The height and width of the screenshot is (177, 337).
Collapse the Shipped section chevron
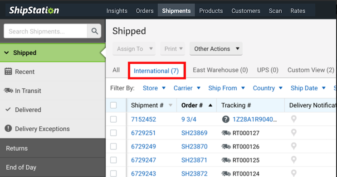7,53
